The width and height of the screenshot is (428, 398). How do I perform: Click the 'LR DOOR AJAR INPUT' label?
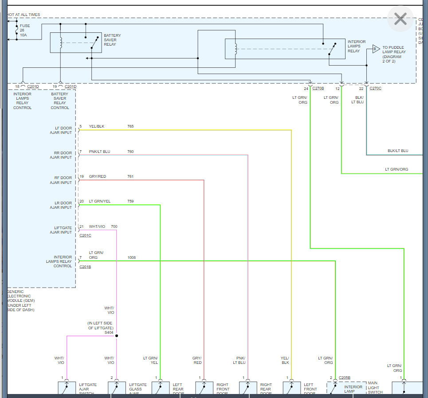coord(61,205)
